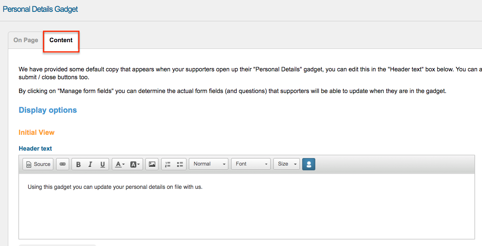This screenshot has height=246, width=482.
Task: Switch to the On Page tab
Action: click(26, 40)
